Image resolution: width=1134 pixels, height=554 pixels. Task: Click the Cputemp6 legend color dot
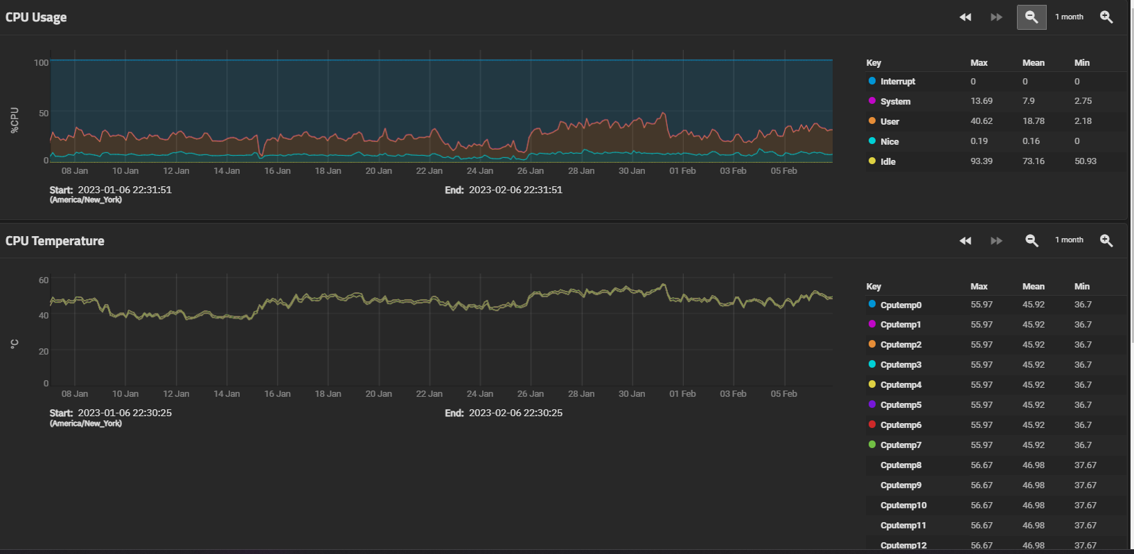tap(872, 425)
